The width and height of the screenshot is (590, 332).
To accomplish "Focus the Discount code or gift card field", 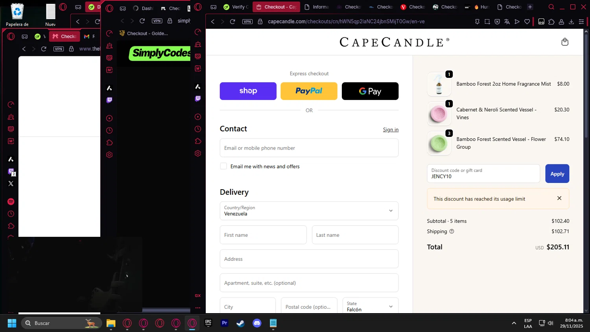I will pyautogui.click(x=483, y=173).
